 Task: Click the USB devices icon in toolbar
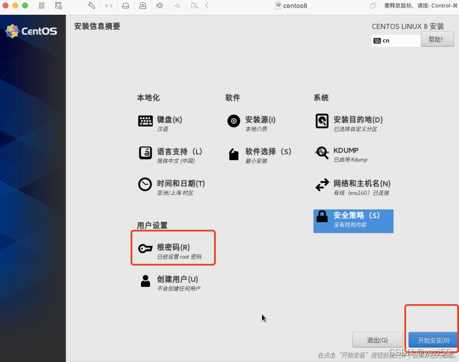177,5
